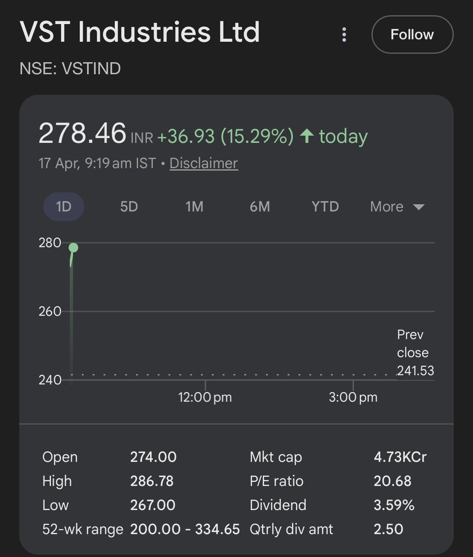
Task: Select the 1D chart range tab
Action: [64, 207]
